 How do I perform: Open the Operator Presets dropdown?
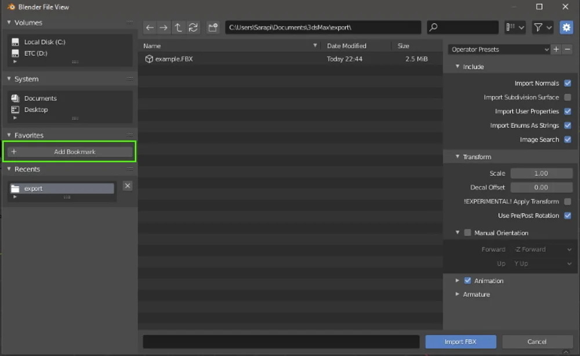pyautogui.click(x=499, y=49)
